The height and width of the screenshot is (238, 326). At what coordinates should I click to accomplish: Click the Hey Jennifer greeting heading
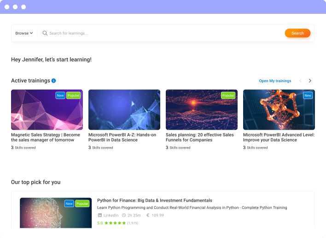pos(51,59)
